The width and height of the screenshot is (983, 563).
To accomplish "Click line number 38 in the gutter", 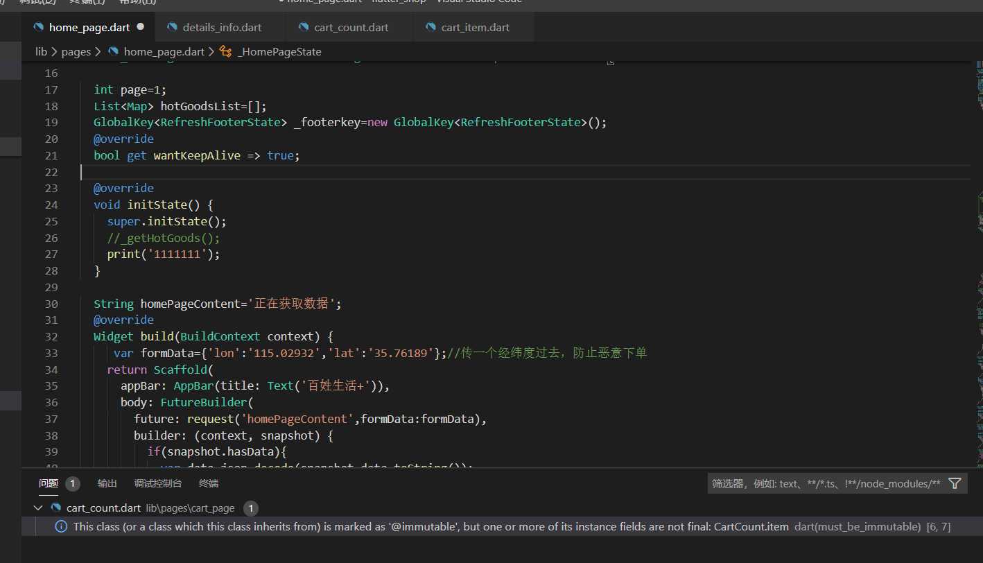I will pyautogui.click(x=51, y=435).
